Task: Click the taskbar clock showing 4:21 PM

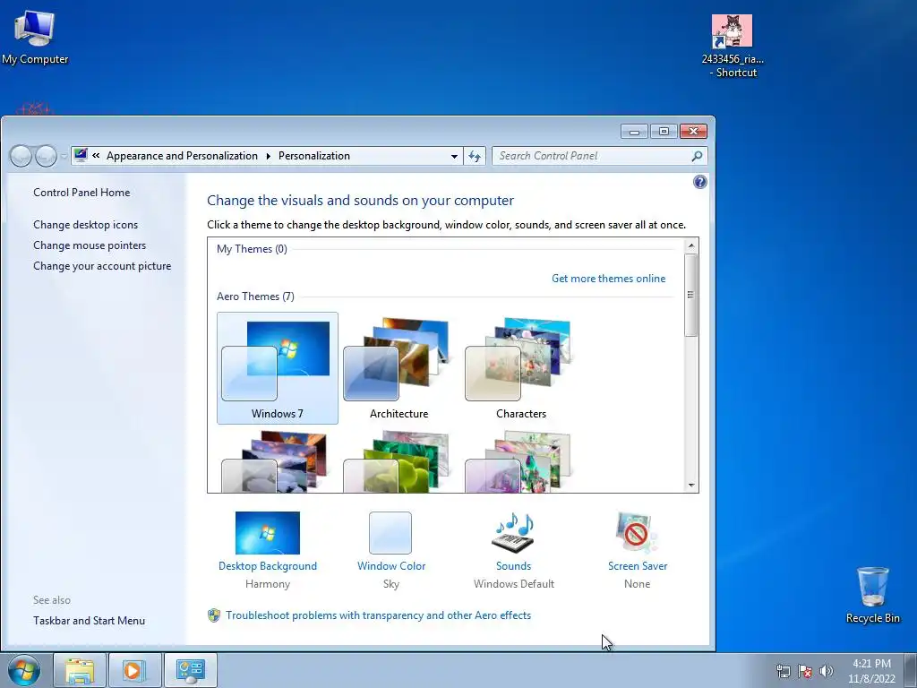Action: pyautogui.click(x=871, y=671)
